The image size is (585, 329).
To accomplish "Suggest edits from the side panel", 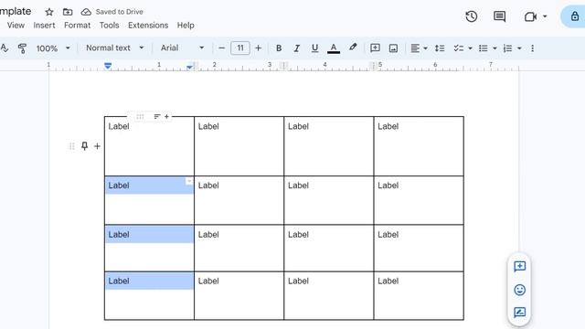I will click(x=519, y=313).
